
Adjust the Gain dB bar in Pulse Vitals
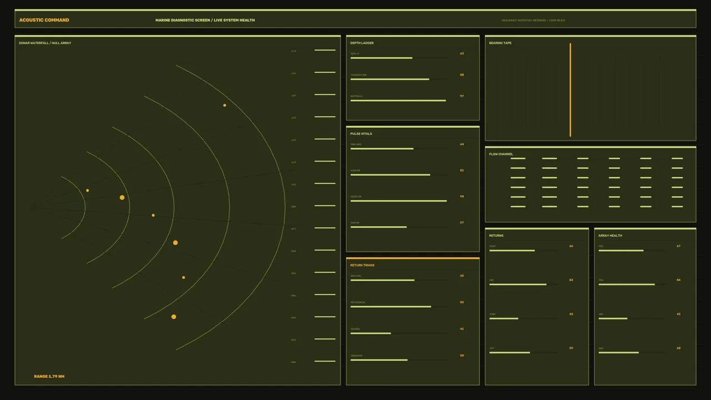point(399,175)
